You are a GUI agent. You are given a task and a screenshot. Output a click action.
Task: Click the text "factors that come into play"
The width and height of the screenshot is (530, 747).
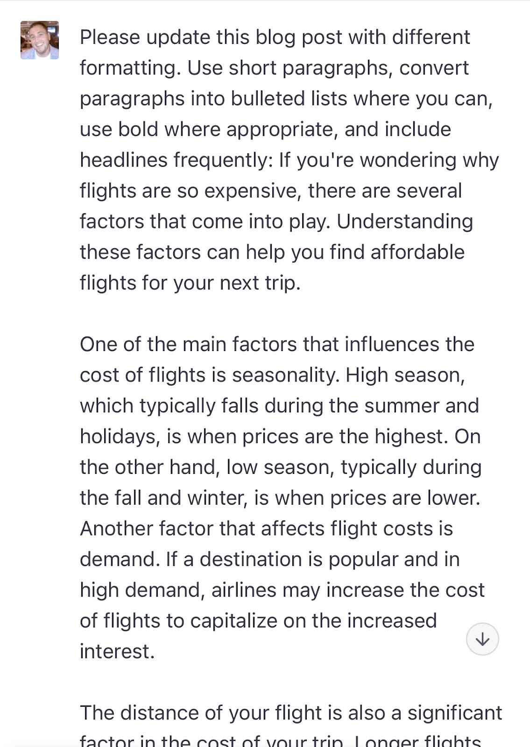coord(205,221)
